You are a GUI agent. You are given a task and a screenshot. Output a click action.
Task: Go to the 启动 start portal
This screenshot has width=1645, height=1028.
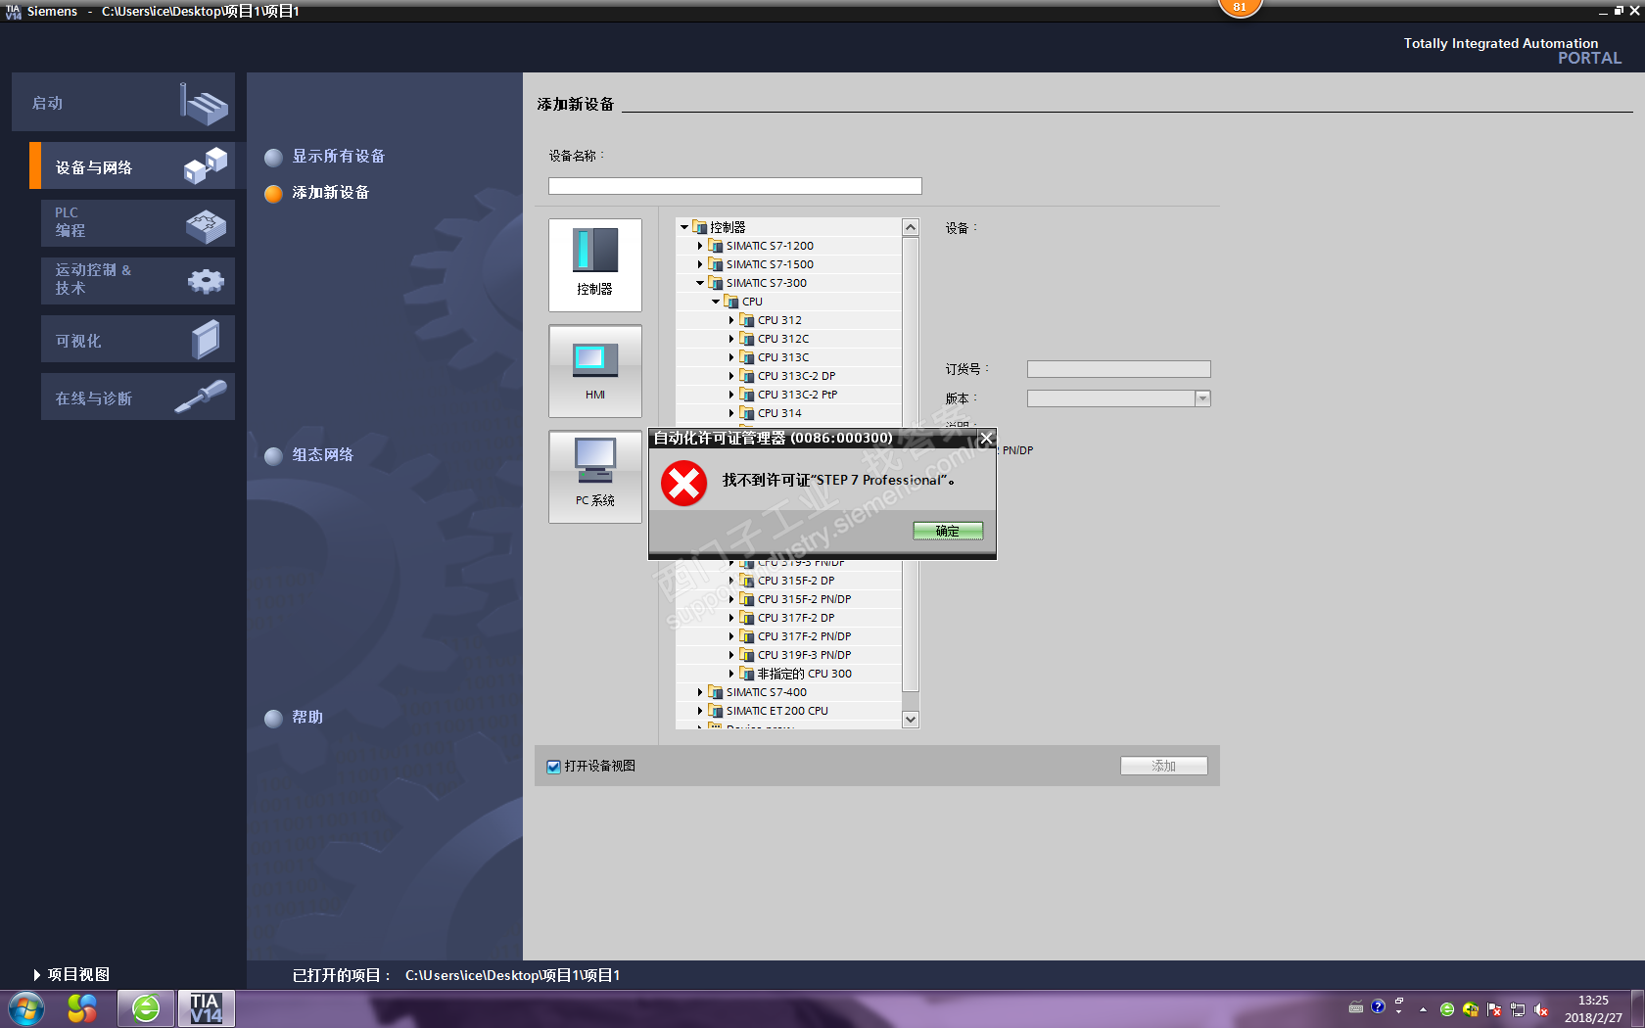pos(123,102)
